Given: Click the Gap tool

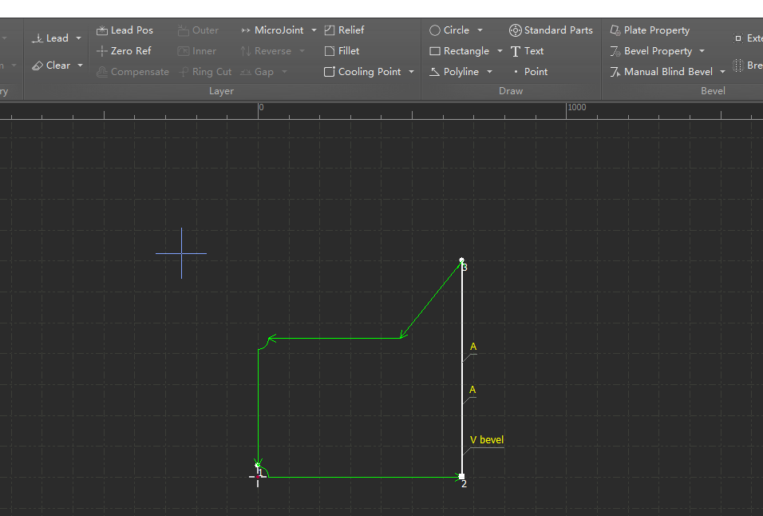Looking at the screenshot, I should point(257,72).
